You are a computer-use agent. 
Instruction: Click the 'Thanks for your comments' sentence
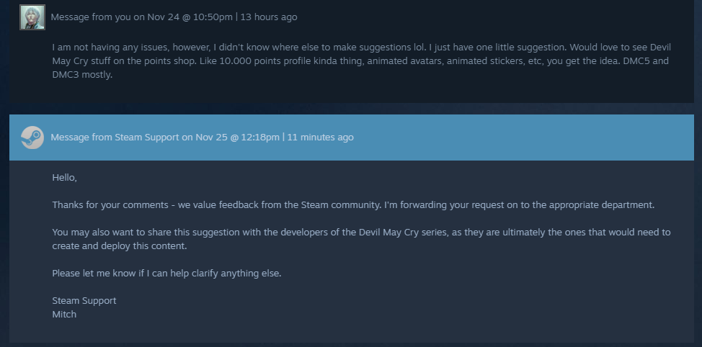(x=353, y=204)
